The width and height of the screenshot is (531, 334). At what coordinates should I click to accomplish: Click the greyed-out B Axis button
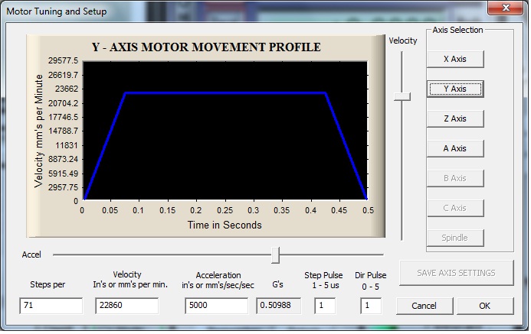[455, 178]
